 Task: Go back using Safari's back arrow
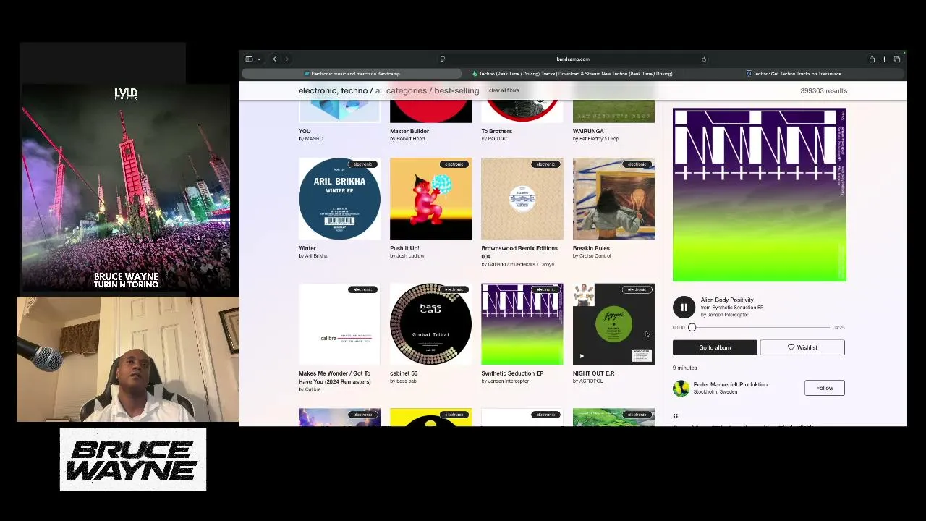(x=274, y=59)
